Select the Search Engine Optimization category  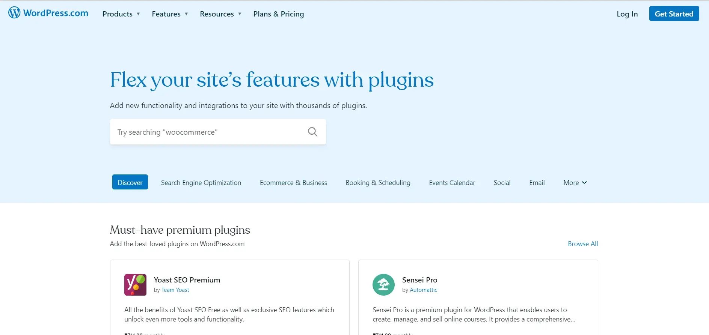(201, 182)
